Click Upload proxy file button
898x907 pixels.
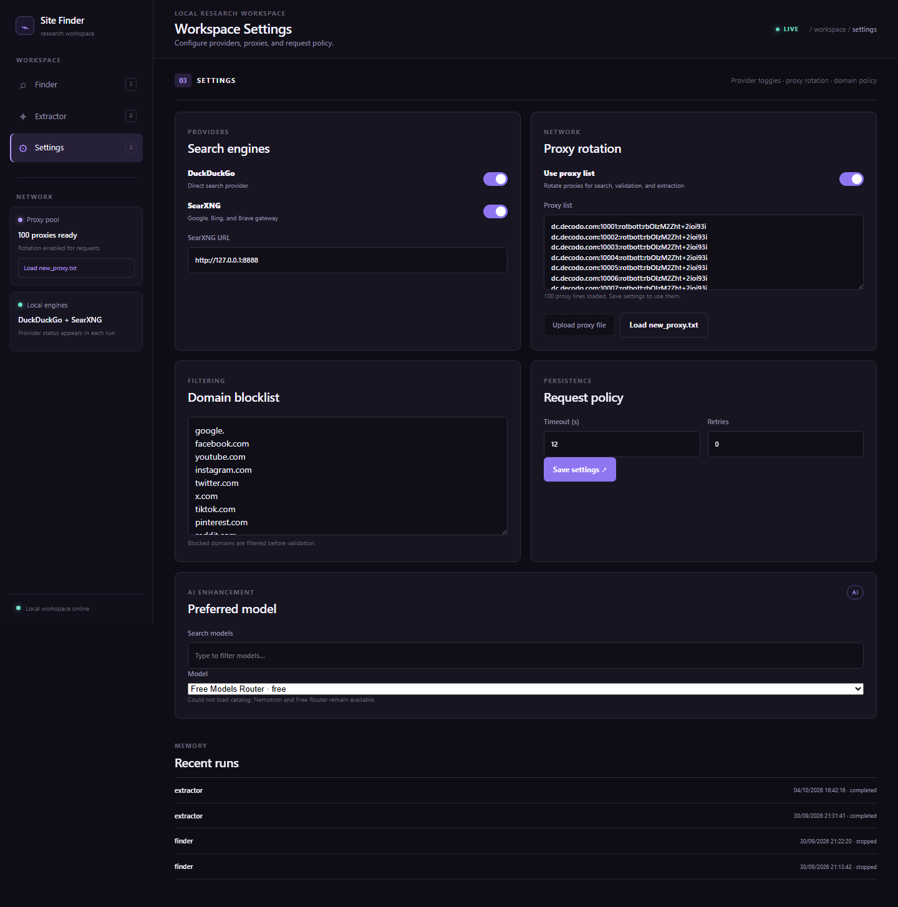[579, 325]
